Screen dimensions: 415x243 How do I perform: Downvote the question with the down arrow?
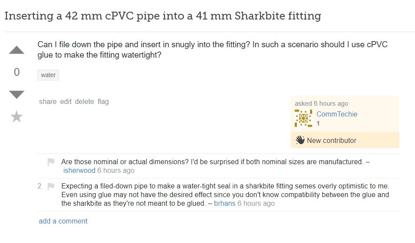tap(16, 94)
